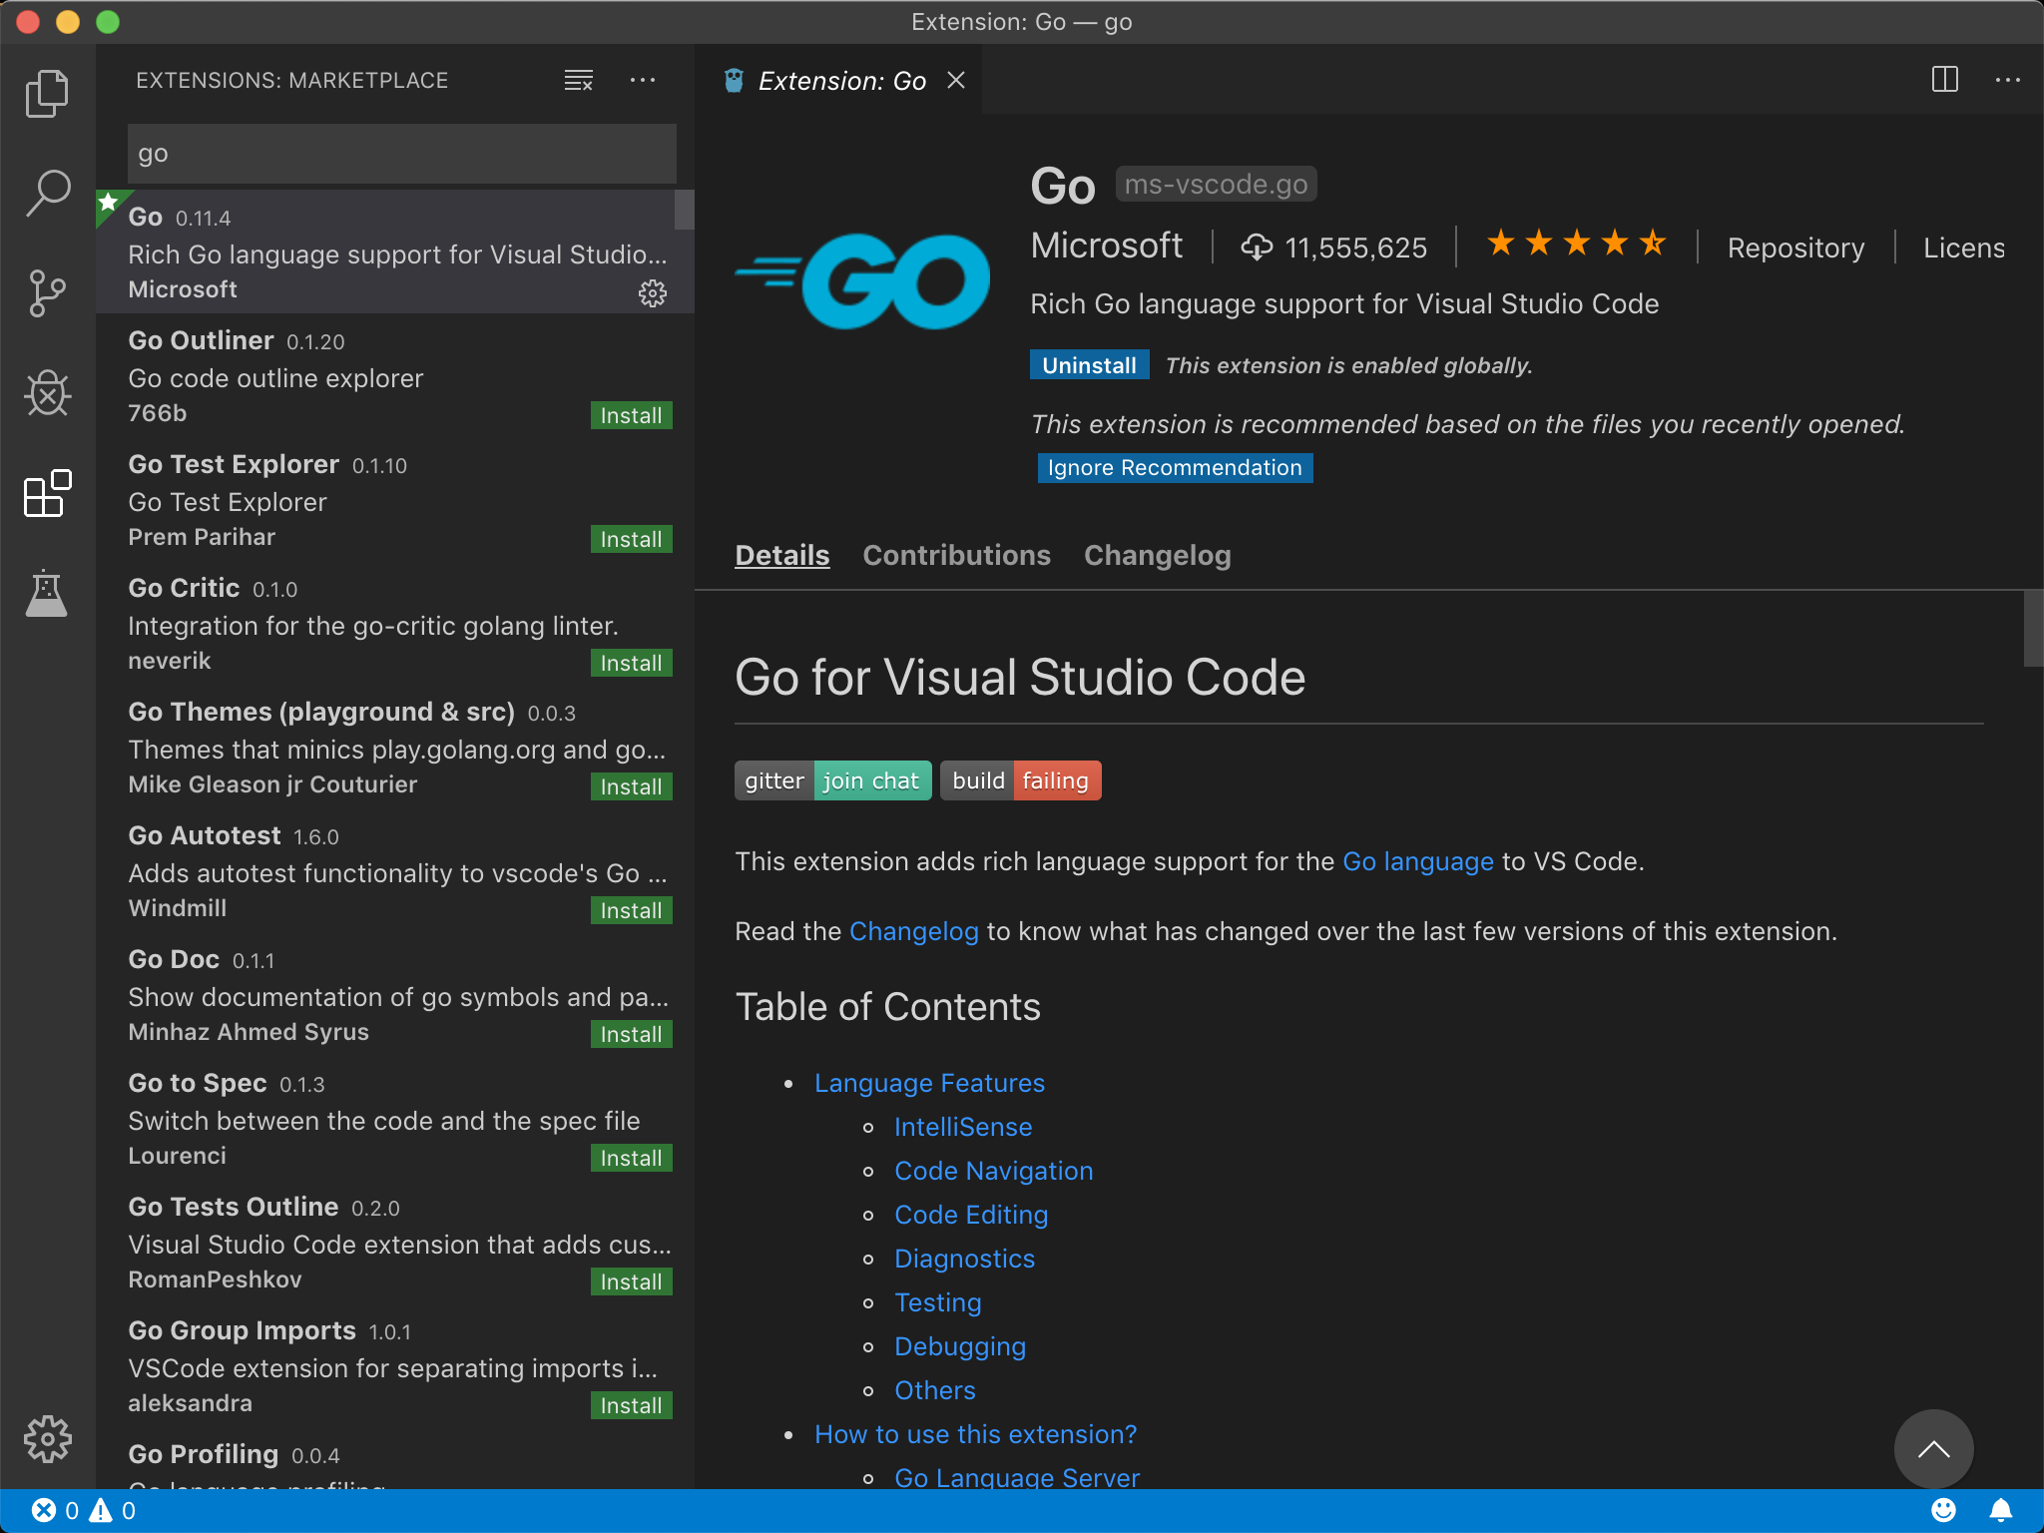Install the Go to Spec extension
This screenshot has width=2044, height=1533.
(x=631, y=1158)
